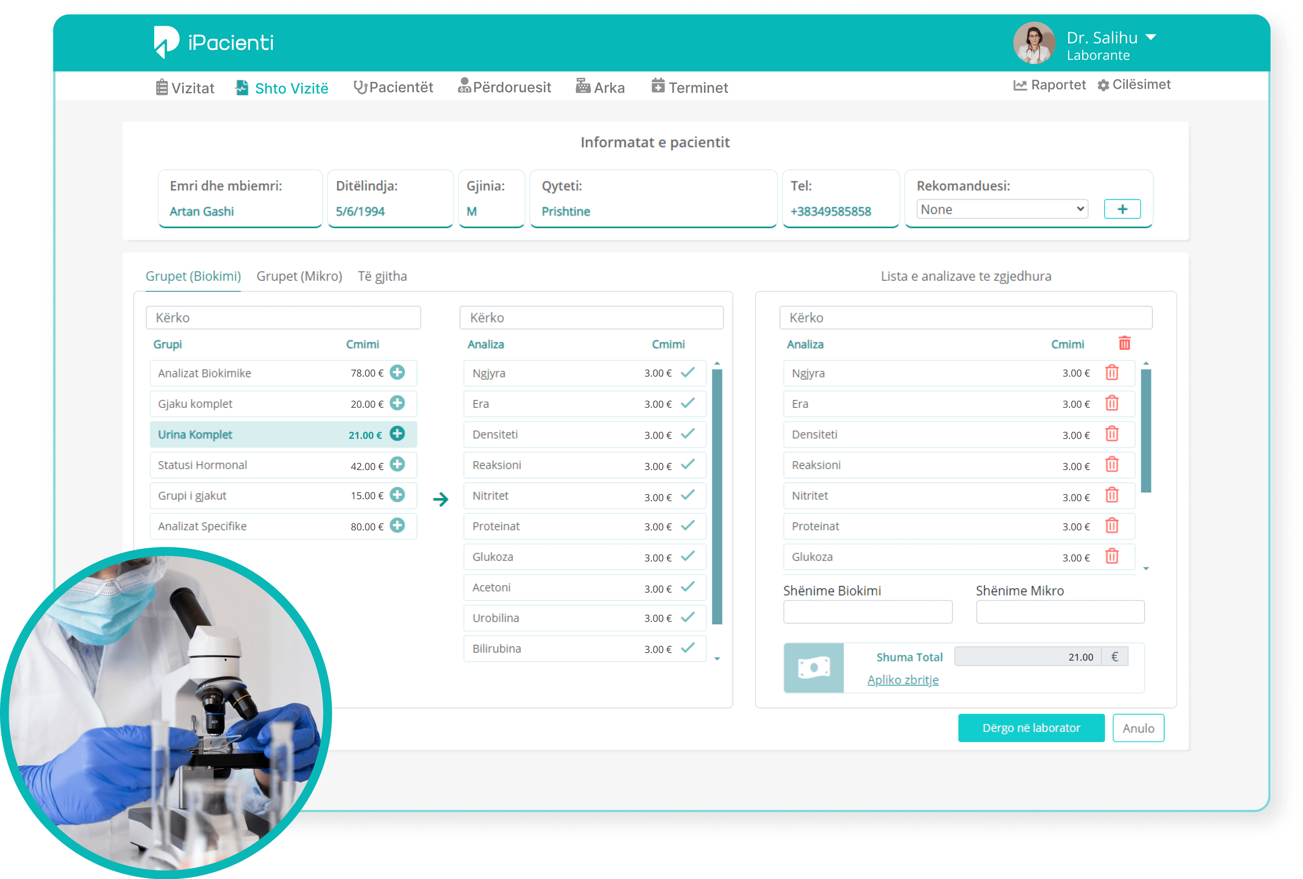Open Përdoruesit section
The height and width of the screenshot is (879, 1303).
tap(504, 87)
